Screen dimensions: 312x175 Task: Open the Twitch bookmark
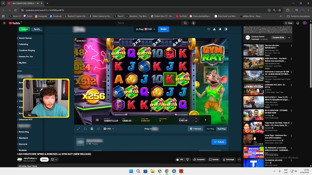click(28, 16)
